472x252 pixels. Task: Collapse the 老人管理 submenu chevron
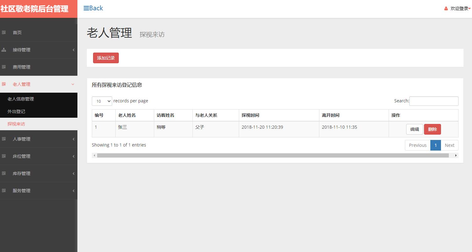pyautogui.click(x=73, y=84)
